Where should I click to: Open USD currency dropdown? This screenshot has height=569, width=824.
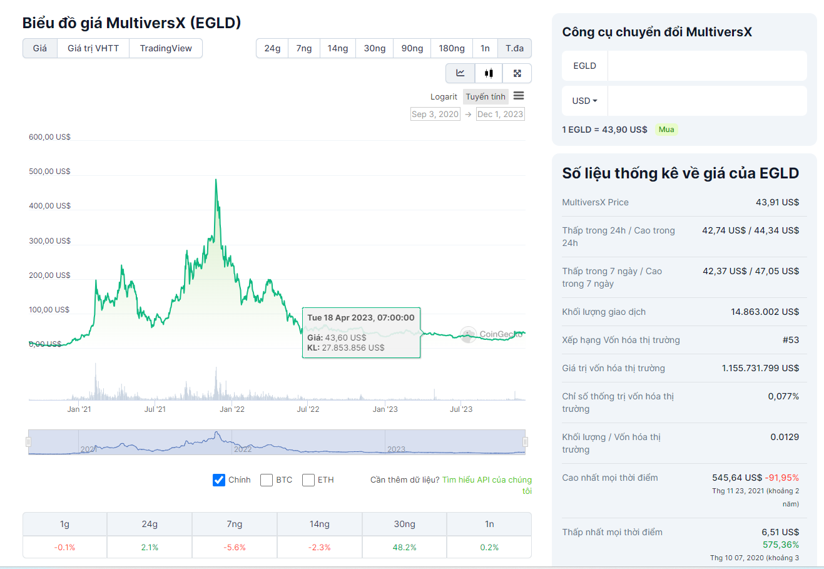click(584, 101)
